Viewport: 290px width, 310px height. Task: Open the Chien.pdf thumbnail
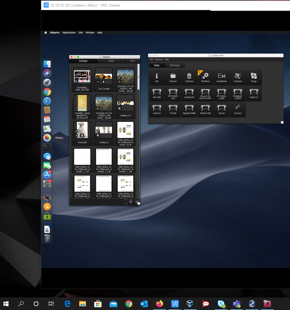click(82, 129)
